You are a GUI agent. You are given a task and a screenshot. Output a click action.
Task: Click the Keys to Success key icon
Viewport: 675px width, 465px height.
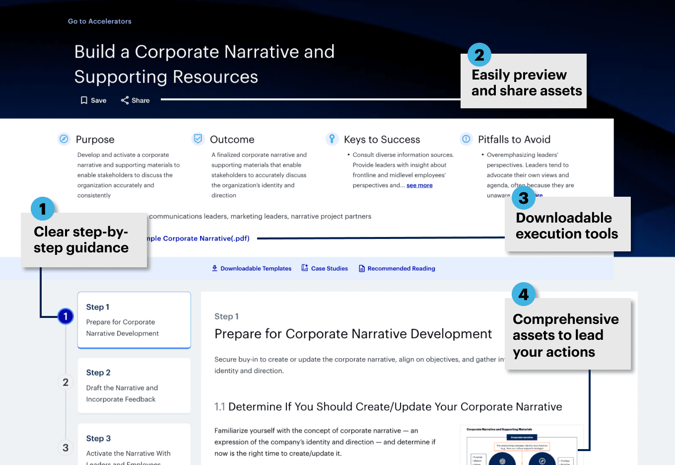coord(332,139)
